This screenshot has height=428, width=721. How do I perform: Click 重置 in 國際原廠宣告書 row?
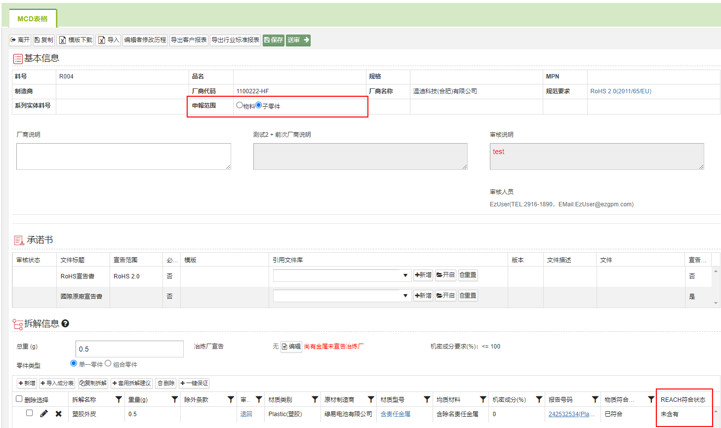pos(468,296)
